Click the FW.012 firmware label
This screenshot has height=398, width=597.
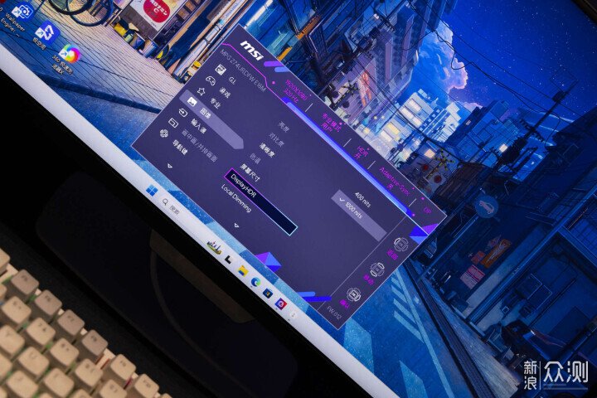(x=334, y=312)
